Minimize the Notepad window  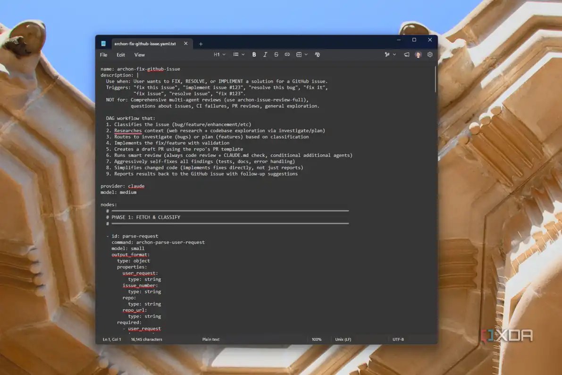coord(399,40)
